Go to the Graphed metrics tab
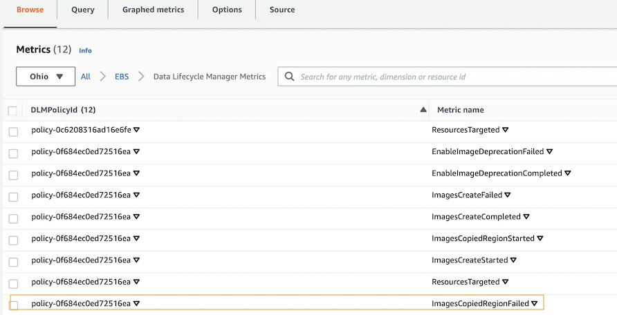This screenshot has height=315, width=617. coord(153,10)
